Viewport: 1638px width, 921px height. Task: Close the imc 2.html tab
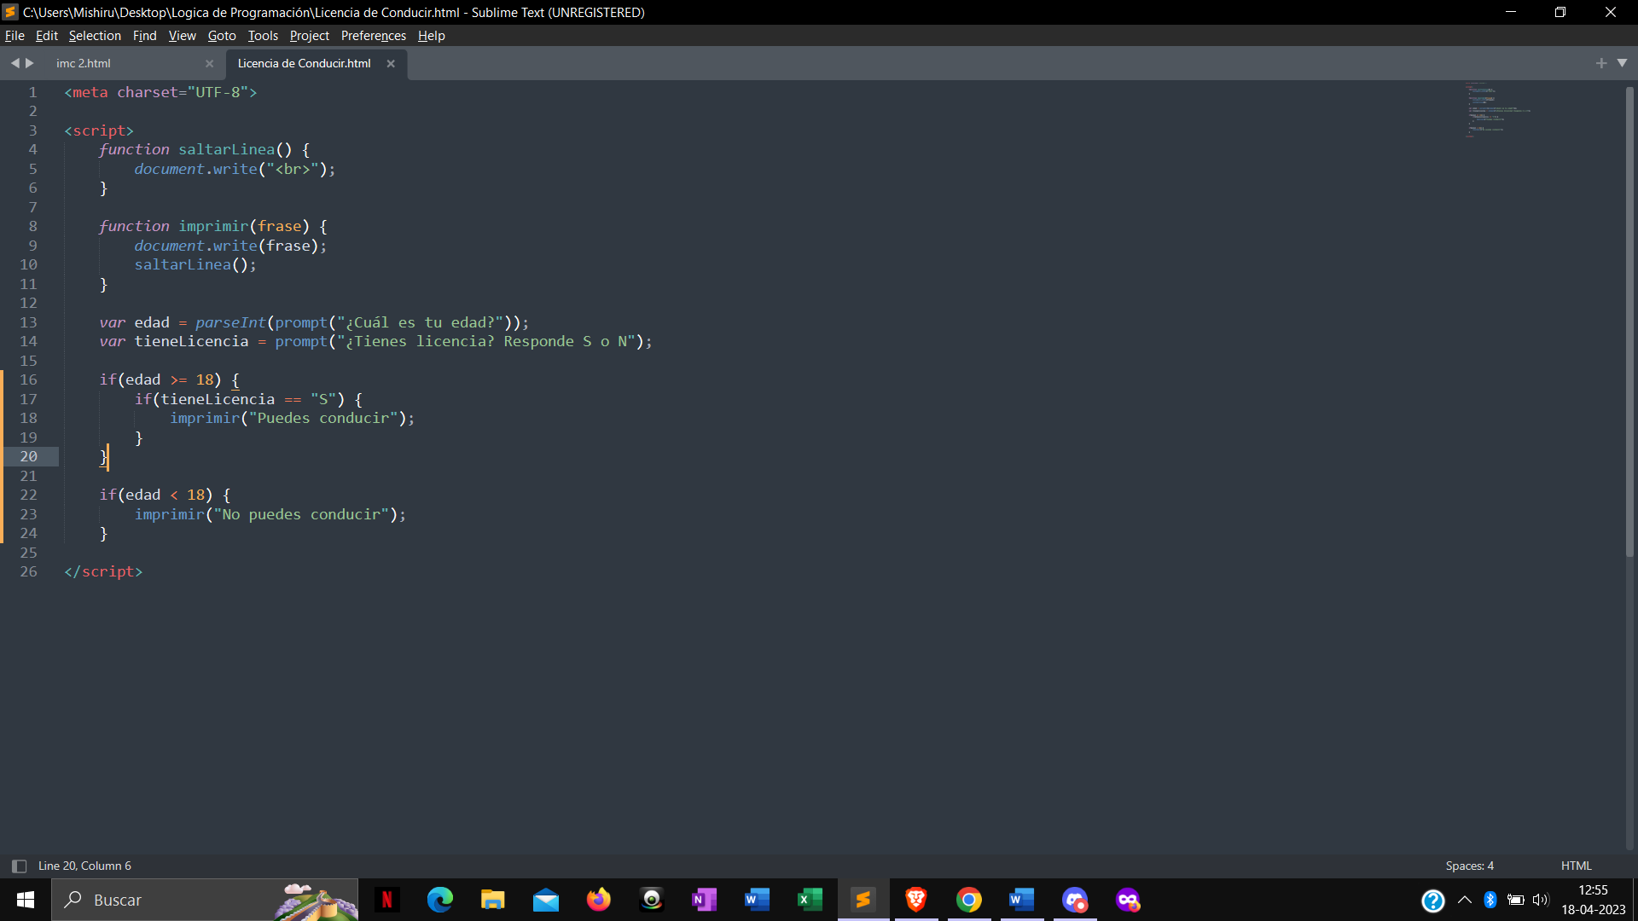point(209,64)
